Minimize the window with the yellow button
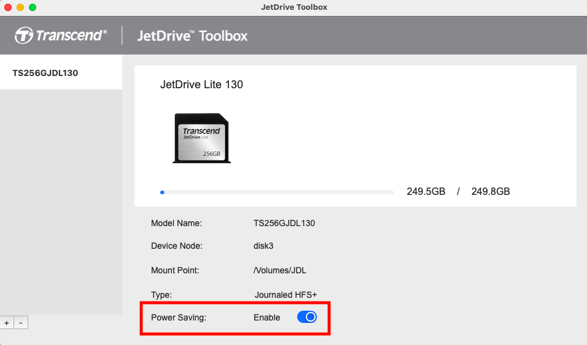 point(20,7)
